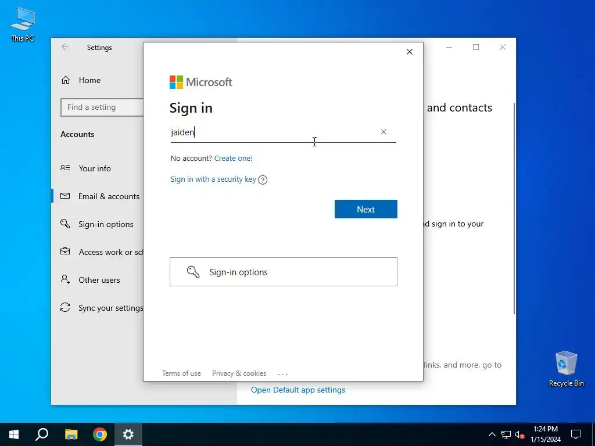Viewport: 595px width, 446px height.
Task: Click the Microsoft logo in the dialog
Action: click(x=200, y=82)
